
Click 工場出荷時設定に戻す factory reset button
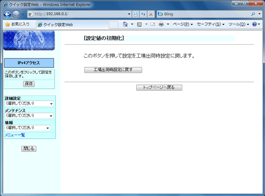[x=113, y=70]
